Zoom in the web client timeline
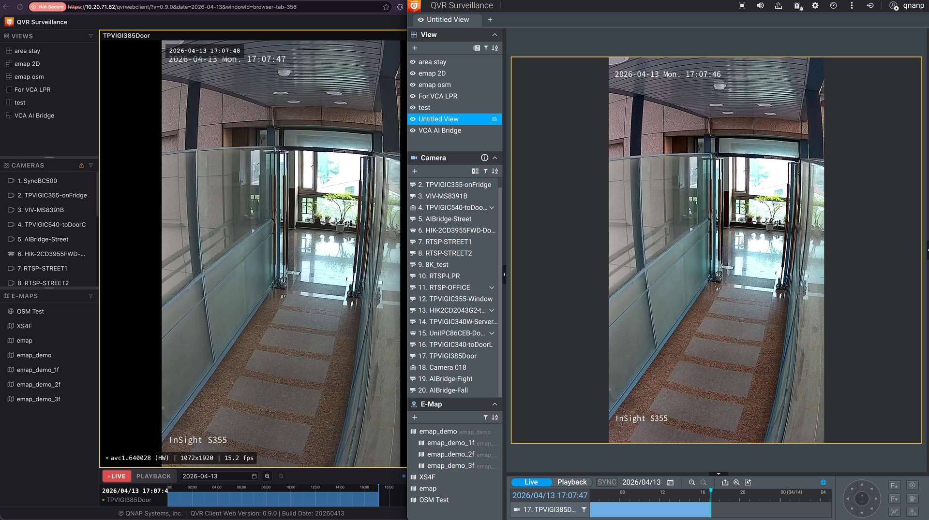This screenshot has width=929, height=520. pyautogui.click(x=267, y=476)
